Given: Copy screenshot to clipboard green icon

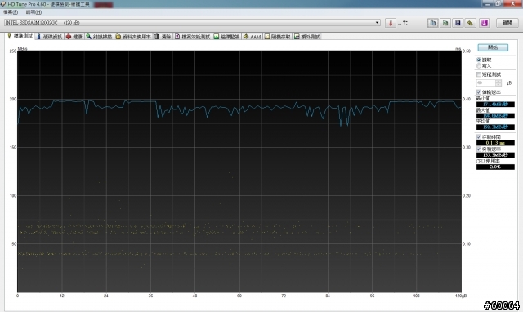Looking at the screenshot, I should click(445, 23).
